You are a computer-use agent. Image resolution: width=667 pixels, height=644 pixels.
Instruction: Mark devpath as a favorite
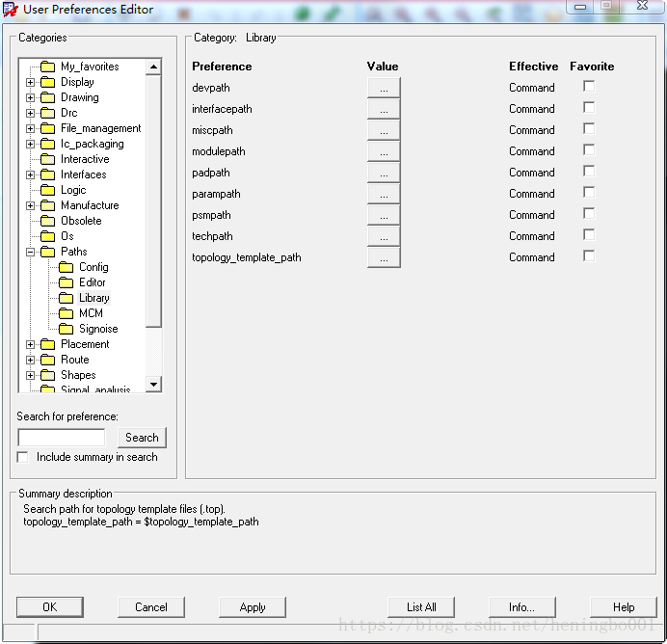(589, 87)
